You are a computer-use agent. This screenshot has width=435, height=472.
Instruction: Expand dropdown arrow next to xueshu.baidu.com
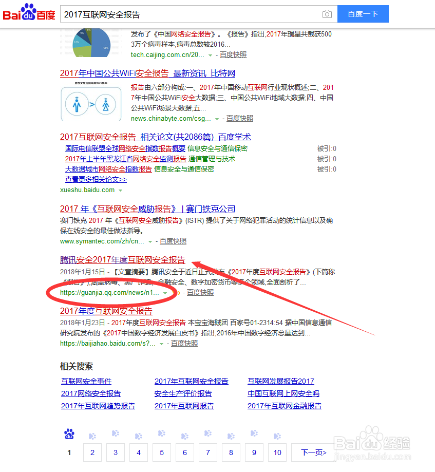[120, 191]
